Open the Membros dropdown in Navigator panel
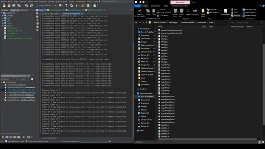This screenshot has height=149, width=265. click(10, 79)
